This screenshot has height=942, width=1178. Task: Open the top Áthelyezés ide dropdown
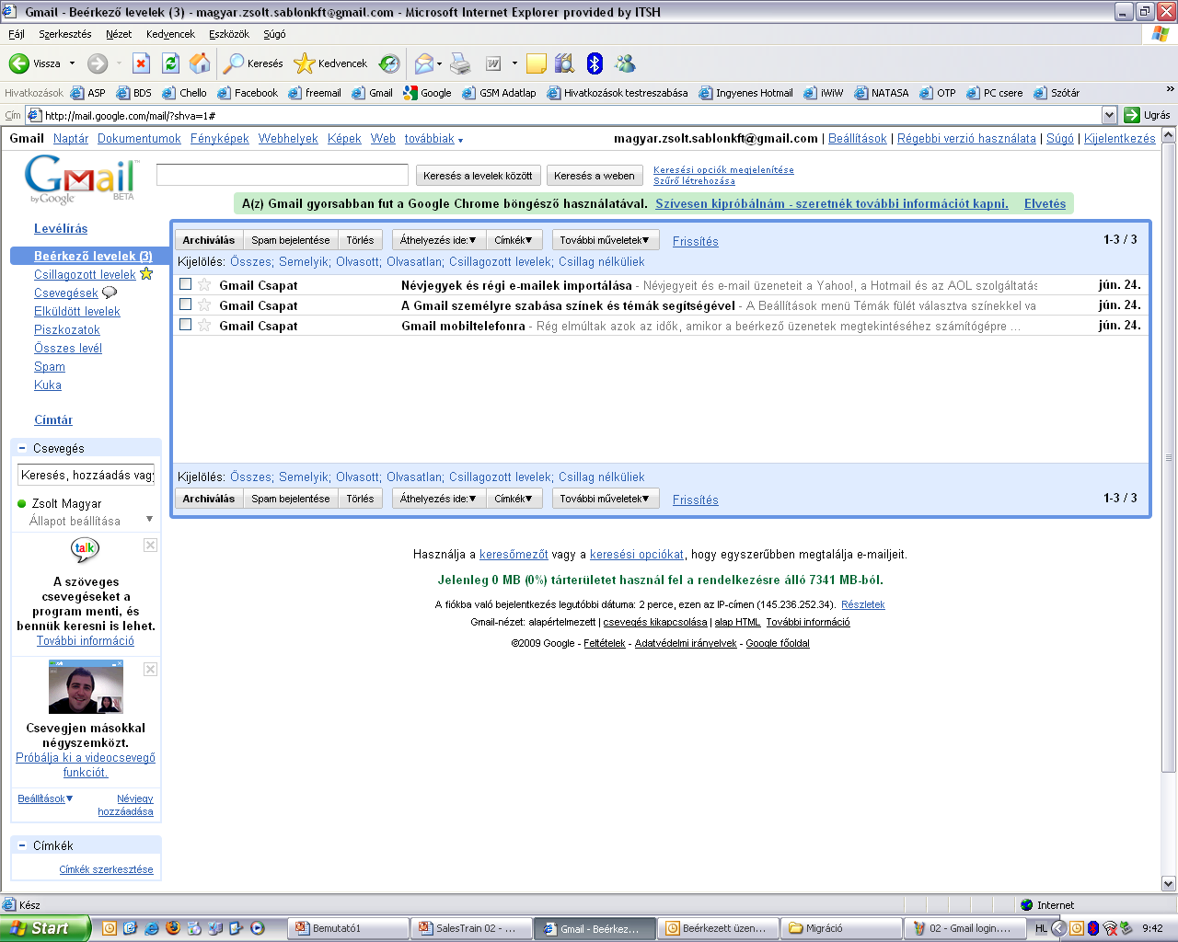click(x=438, y=240)
